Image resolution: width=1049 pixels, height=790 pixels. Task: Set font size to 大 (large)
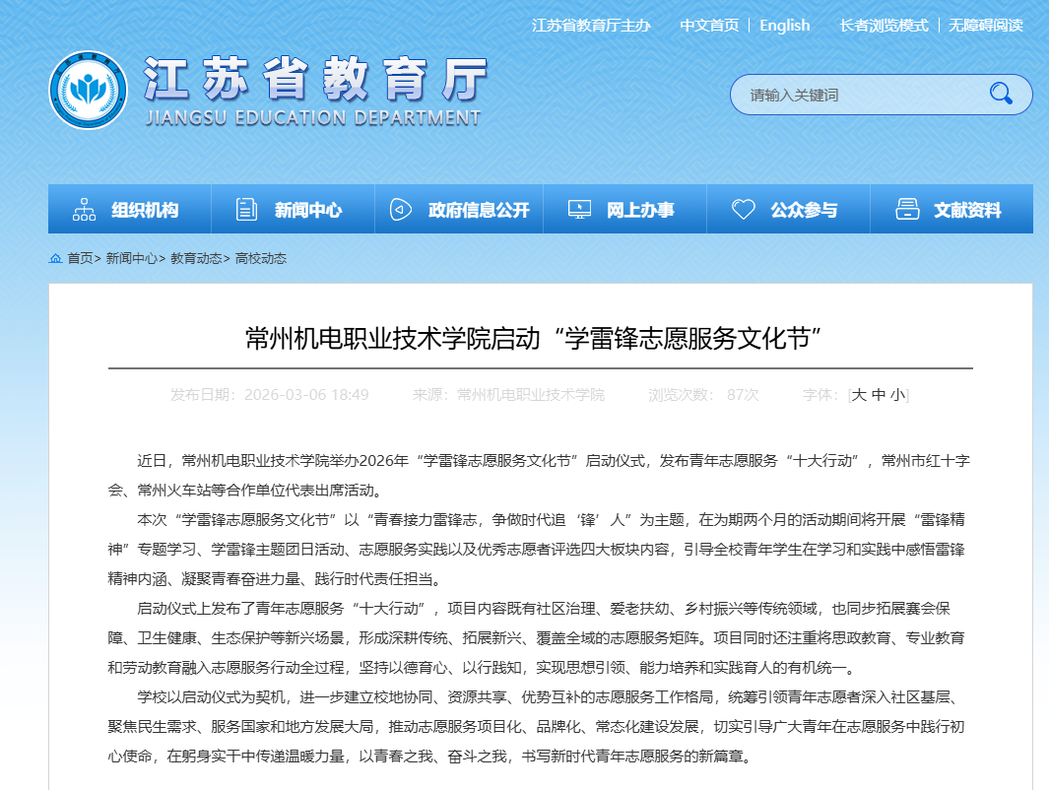tap(859, 395)
